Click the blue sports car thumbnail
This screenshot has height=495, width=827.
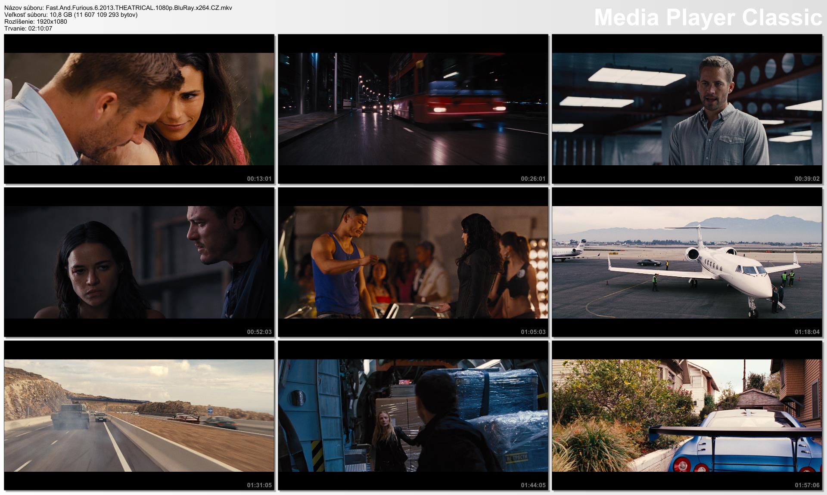[687, 415]
